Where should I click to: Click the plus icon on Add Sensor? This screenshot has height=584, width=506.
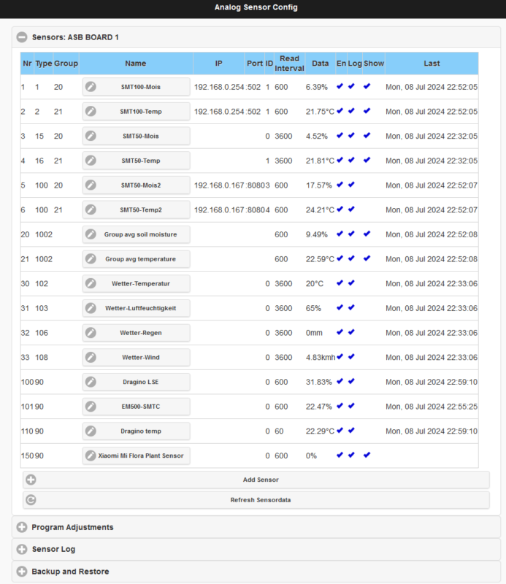coord(31,480)
